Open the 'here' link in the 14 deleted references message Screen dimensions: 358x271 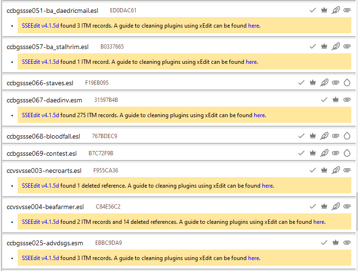pos(319,222)
